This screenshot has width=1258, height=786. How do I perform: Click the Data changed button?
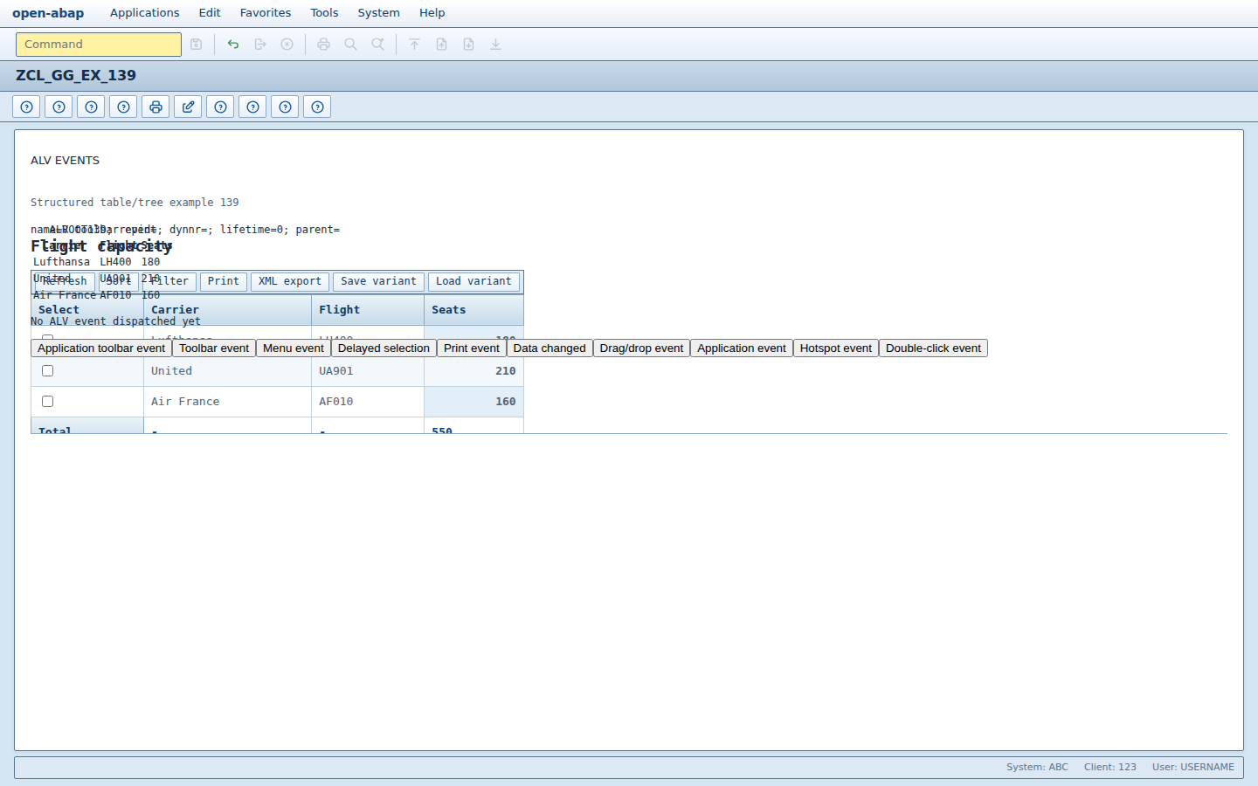(550, 348)
